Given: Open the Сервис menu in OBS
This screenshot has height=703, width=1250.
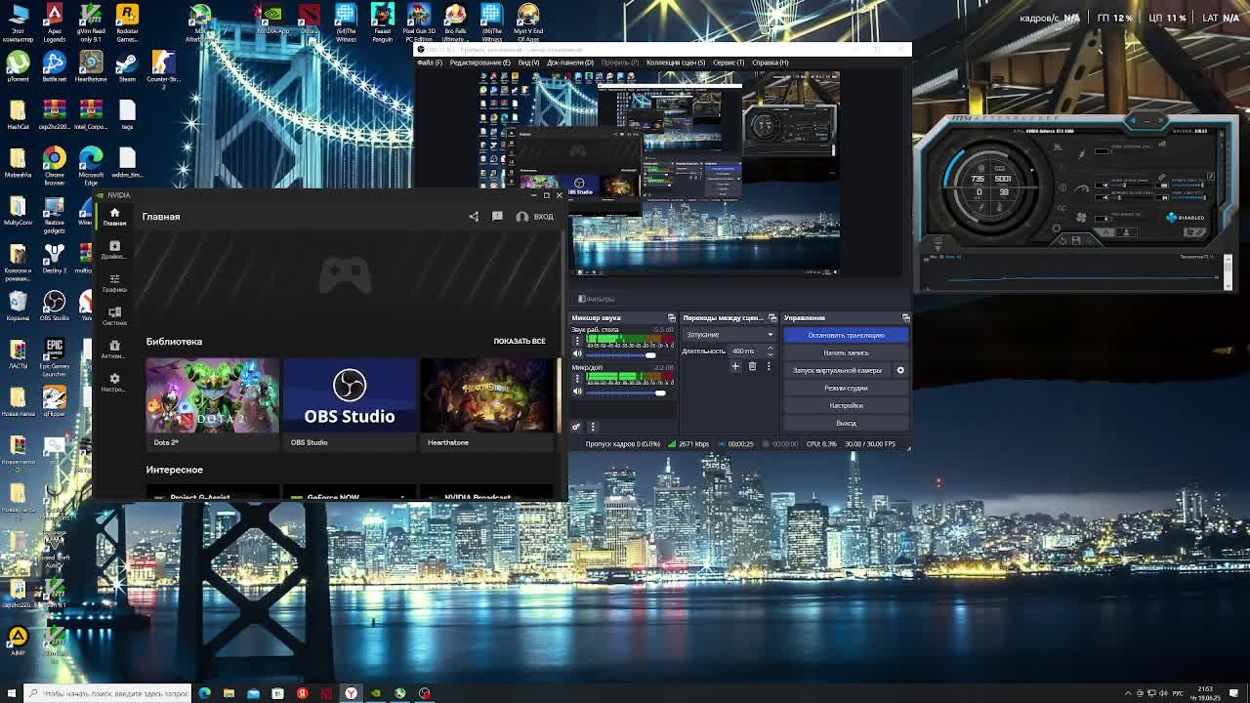Looking at the screenshot, I should 729,62.
